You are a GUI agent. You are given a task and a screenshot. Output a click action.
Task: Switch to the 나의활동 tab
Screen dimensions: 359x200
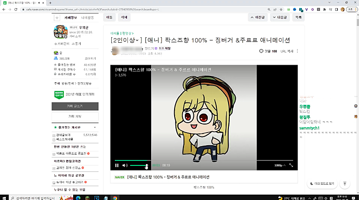(x=88, y=18)
